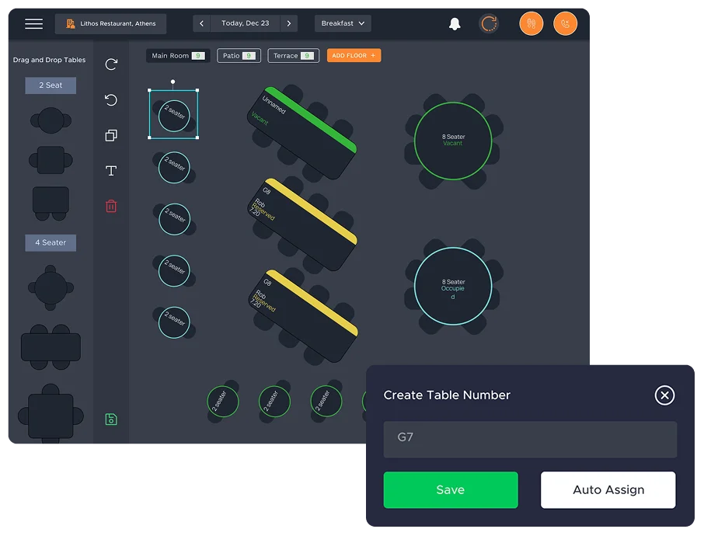This screenshot has height=536, width=704.
Task: Select the 4 Seater category label
Action: point(51,243)
